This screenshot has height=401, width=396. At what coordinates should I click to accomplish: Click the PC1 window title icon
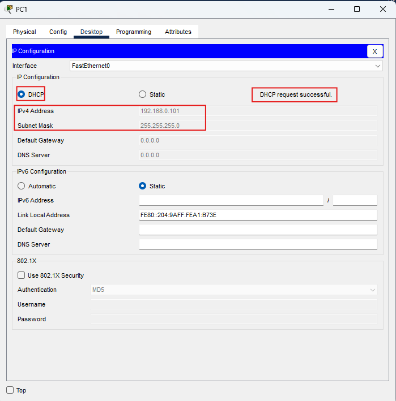pos(8,9)
